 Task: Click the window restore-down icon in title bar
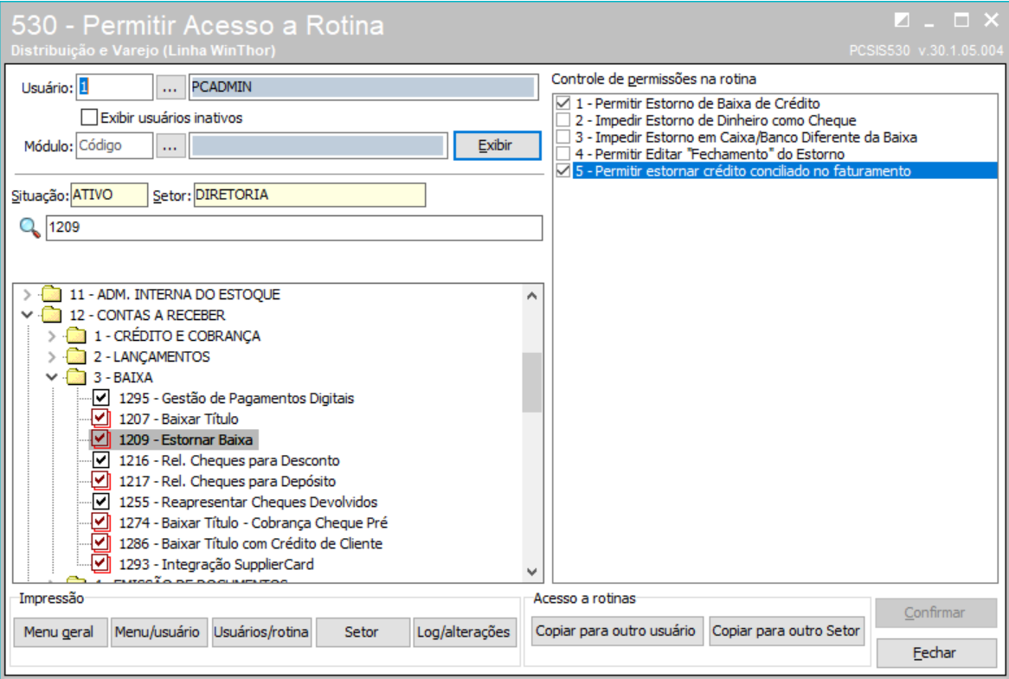coord(903,20)
